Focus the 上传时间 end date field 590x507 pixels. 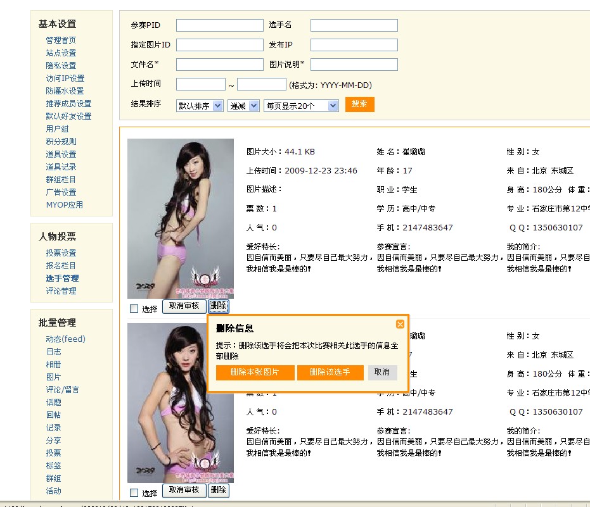262,84
